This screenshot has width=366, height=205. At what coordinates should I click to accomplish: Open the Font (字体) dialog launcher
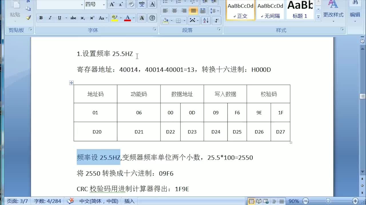coord(154,29)
